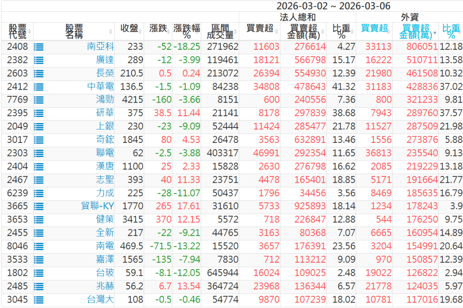This screenshot has height=308, width=463.
Task: Sort by 外資 買賣超金額(萬) header
Action: [416, 31]
